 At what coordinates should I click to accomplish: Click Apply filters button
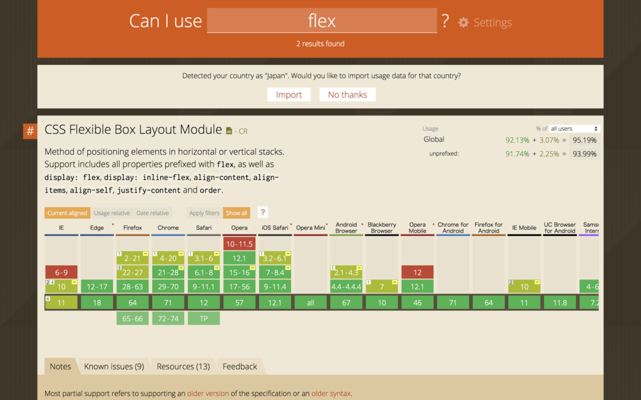click(x=205, y=213)
